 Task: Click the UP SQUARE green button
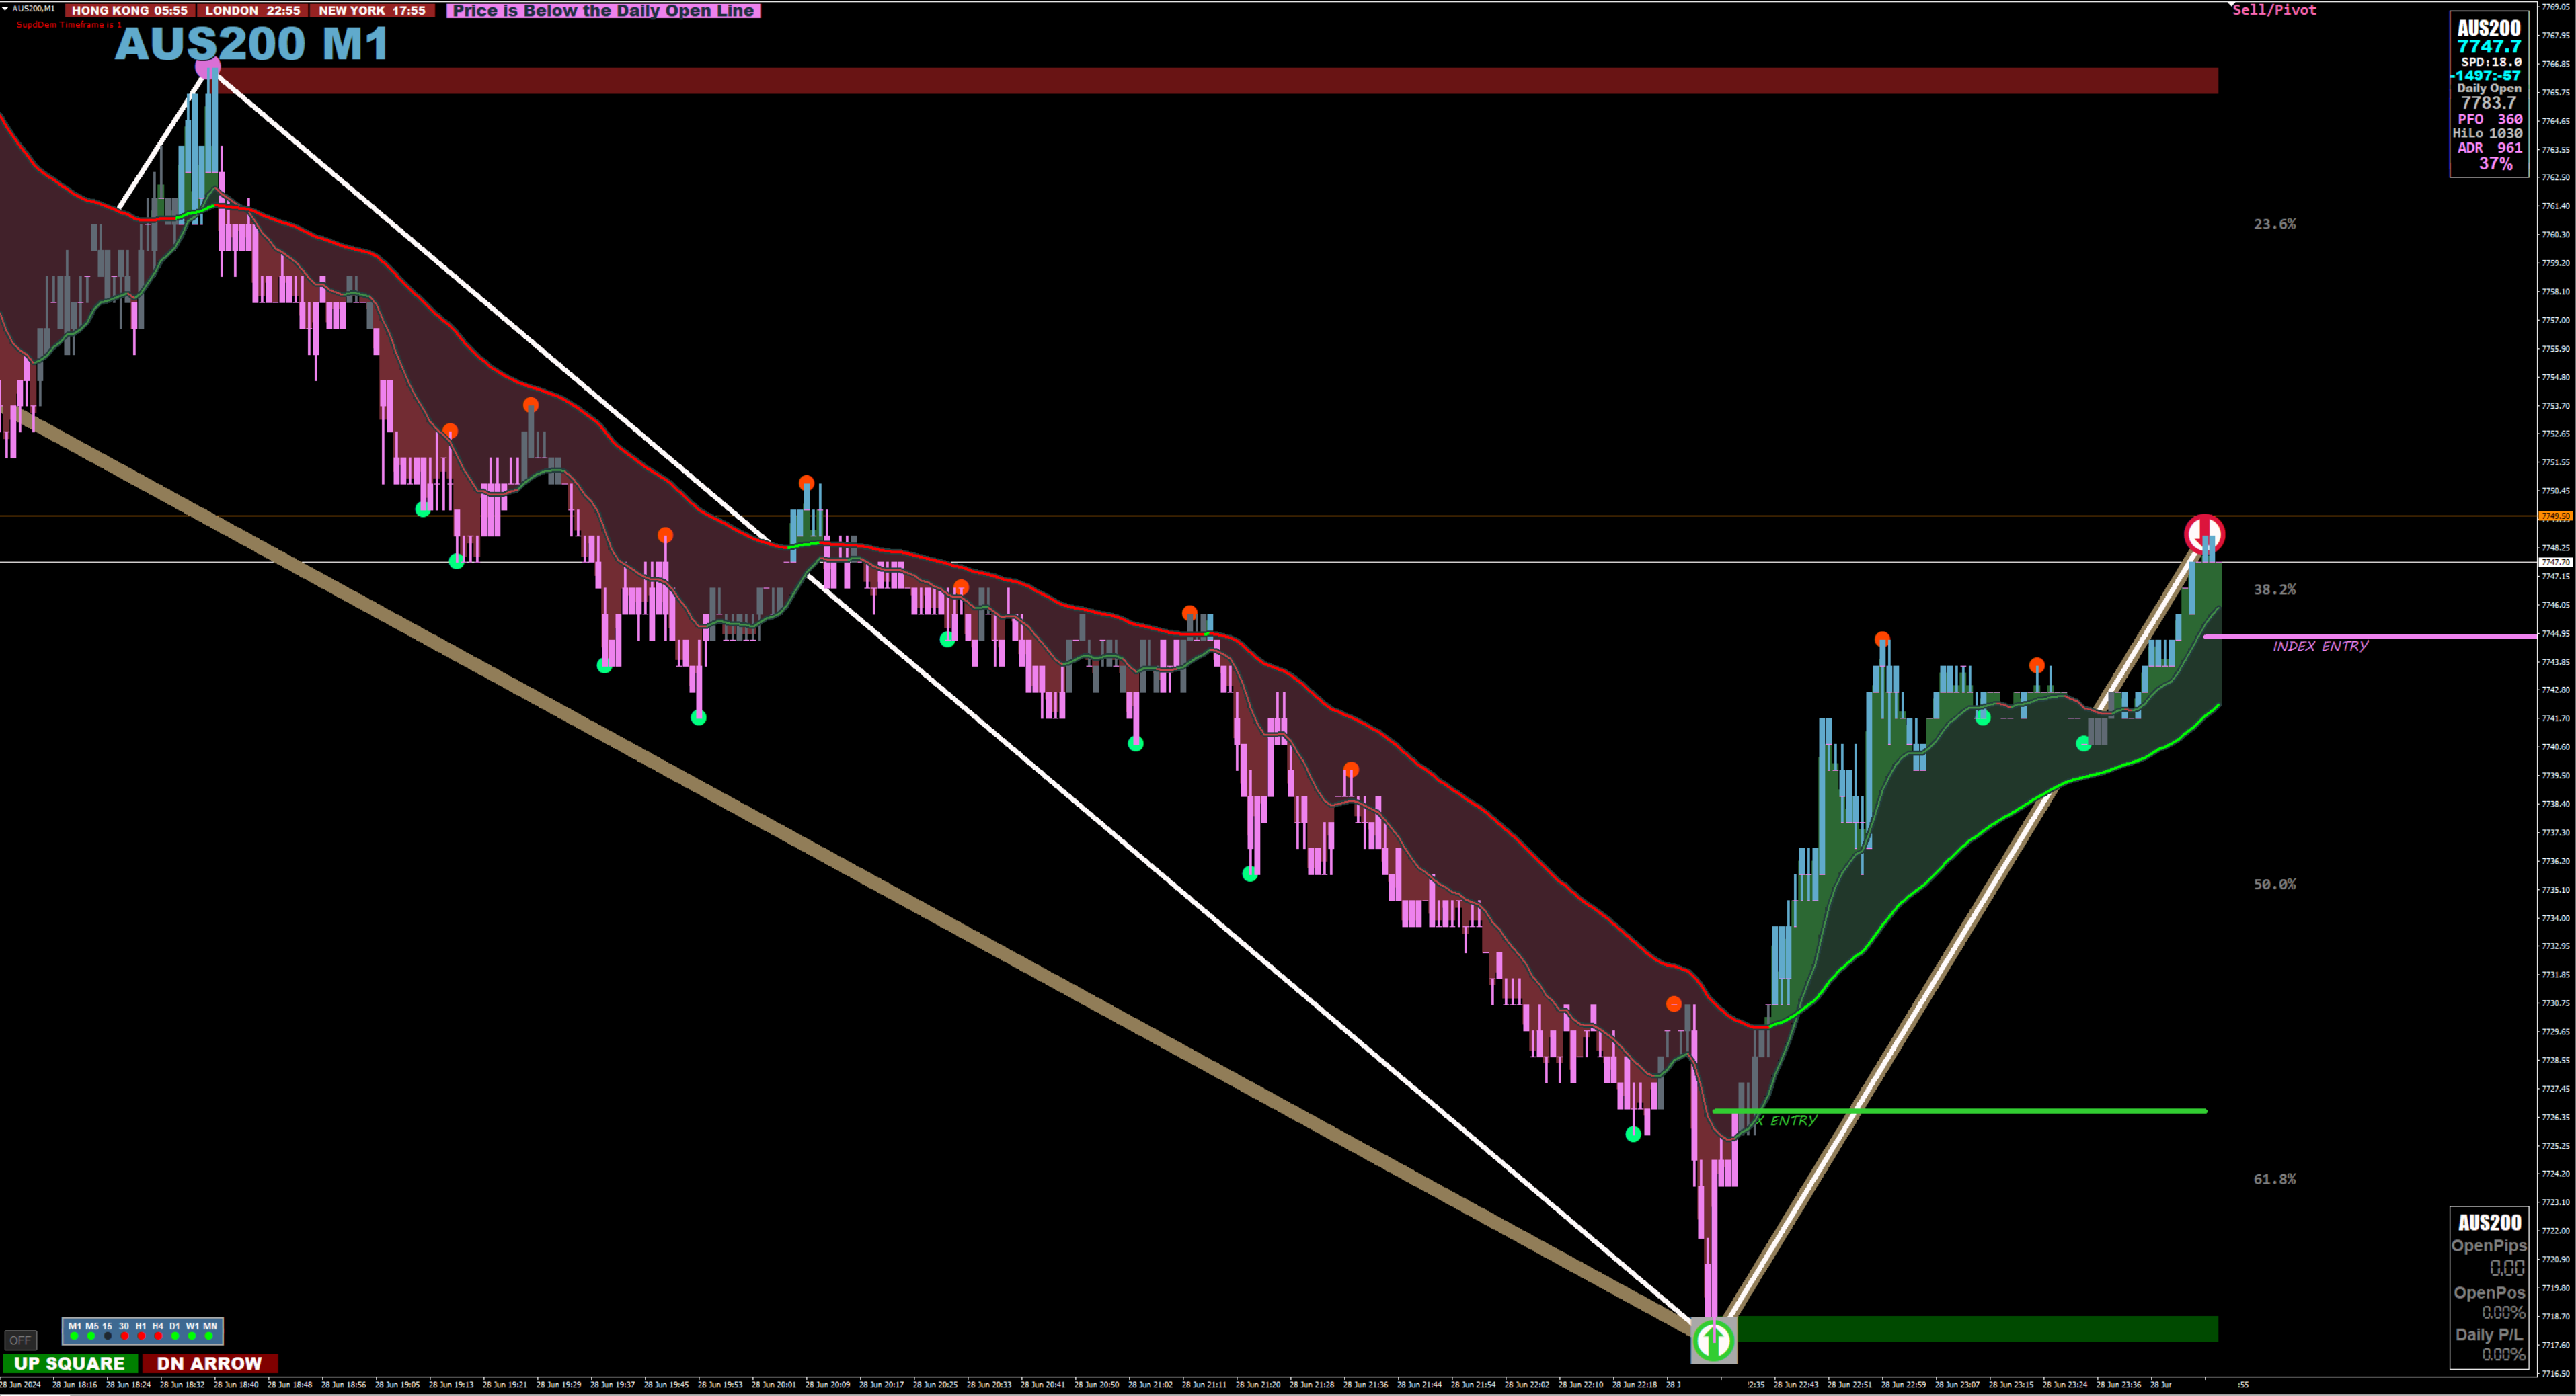tap(70, 1363)
